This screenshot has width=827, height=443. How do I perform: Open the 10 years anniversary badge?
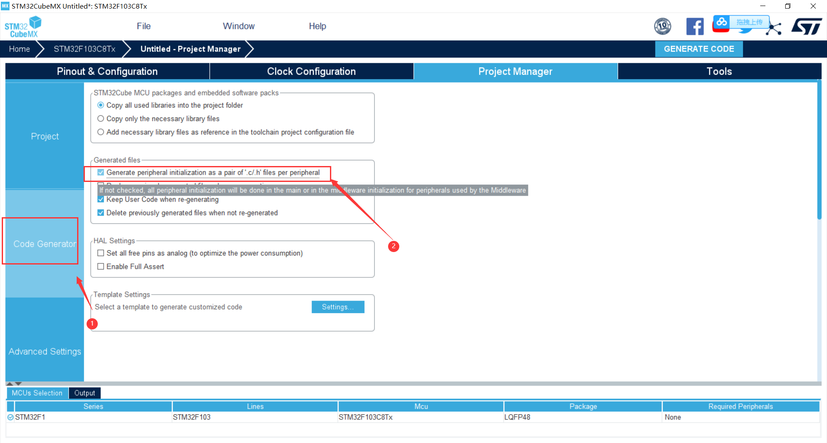pyautogui.click(x=662, y=26)
